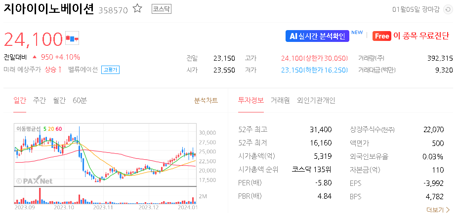The image size is (458, 216).
Task: Click Free 이 종목 무료진단 link
Action: click(x=411, y=36)
